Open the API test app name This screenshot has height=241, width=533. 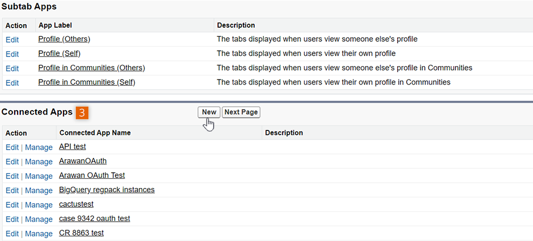73,147
